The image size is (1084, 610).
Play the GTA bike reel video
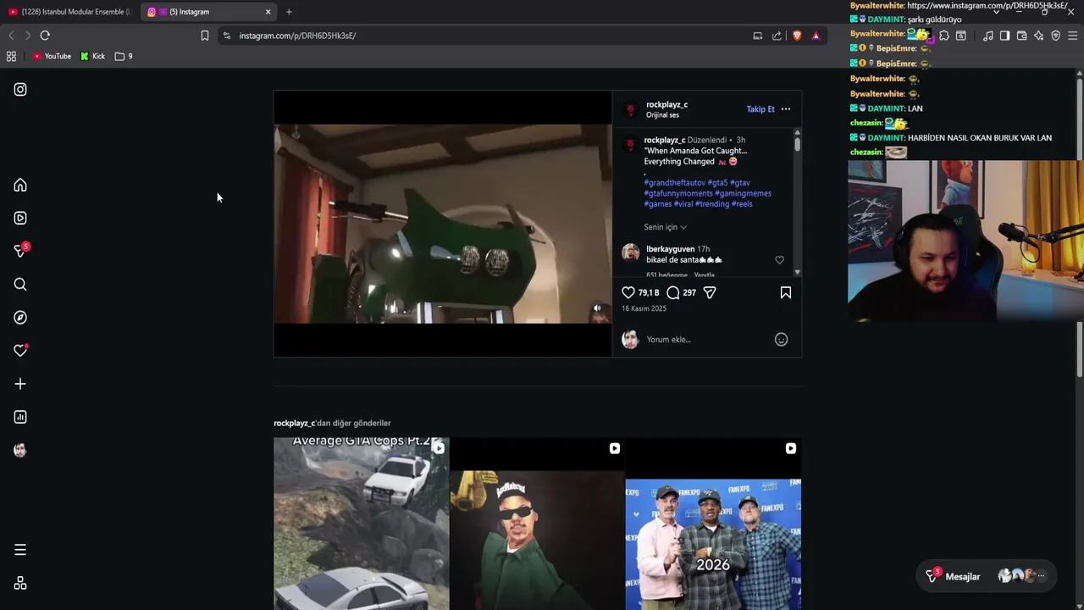(x=442, y=224)
